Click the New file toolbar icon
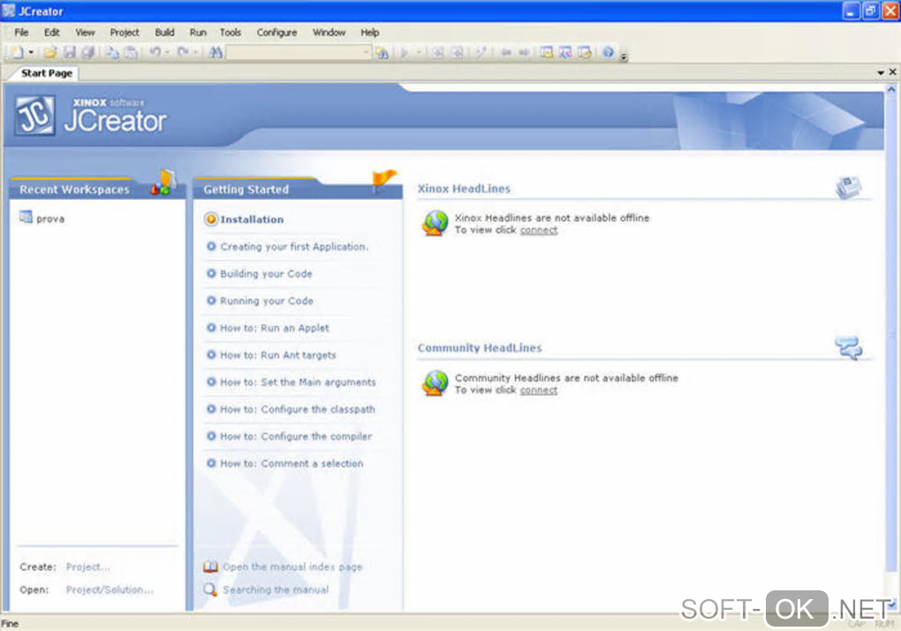The width and height of the screenshot is (901, 631). pos(18,53)
